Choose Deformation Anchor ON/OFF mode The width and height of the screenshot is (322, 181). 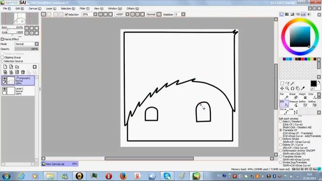[x=281, y=151]
